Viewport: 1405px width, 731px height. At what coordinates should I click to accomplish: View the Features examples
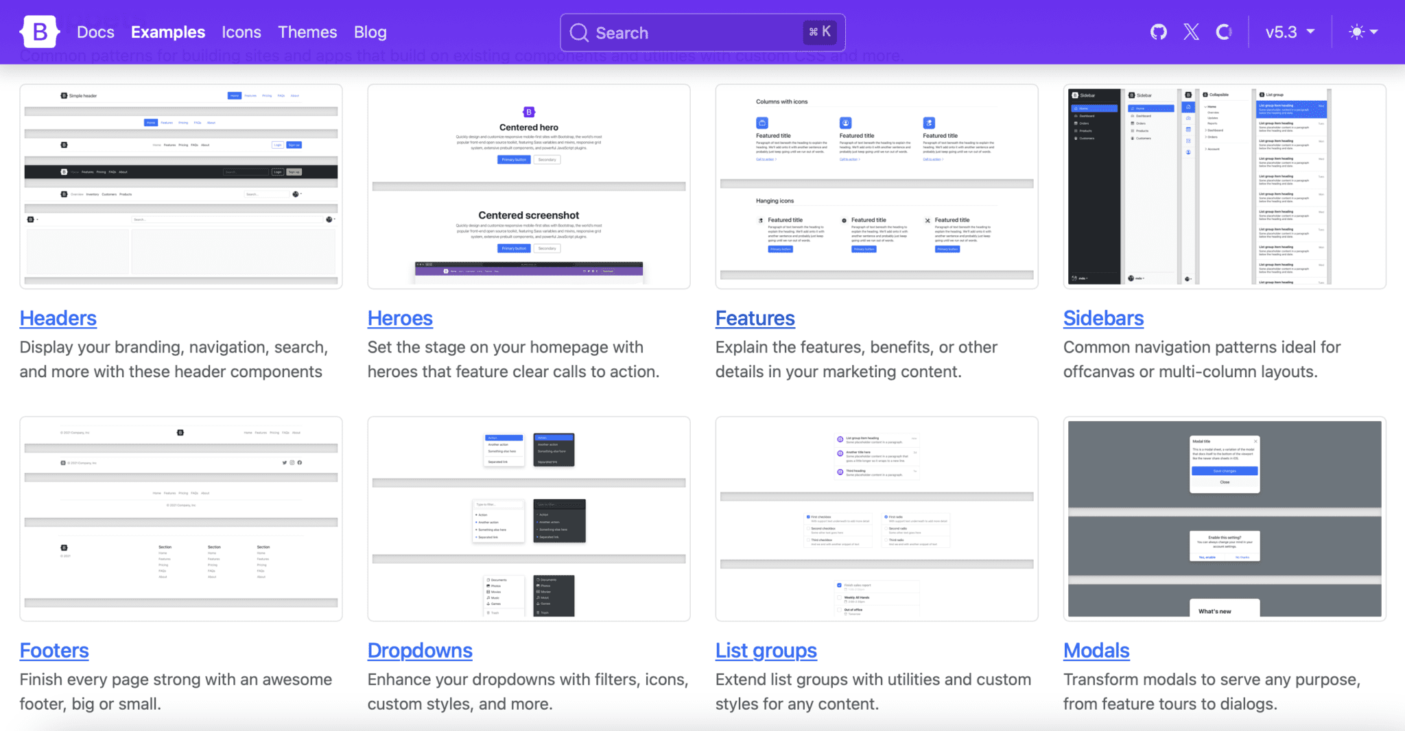[755, 317]
